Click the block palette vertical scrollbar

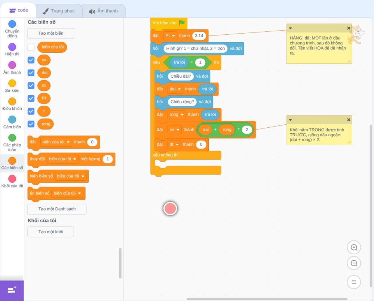[120, 263]
